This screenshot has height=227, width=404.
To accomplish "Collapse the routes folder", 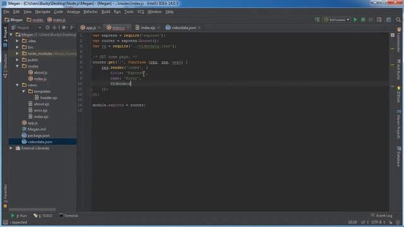I will 17,66.
